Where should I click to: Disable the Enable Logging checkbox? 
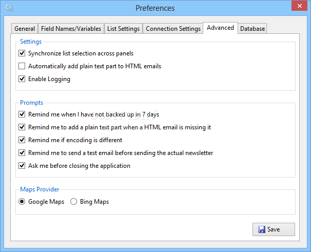(22, 79)
